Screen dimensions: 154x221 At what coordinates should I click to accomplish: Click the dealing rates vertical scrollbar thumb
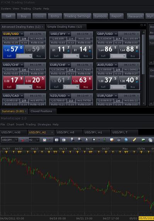click(144, 54)
